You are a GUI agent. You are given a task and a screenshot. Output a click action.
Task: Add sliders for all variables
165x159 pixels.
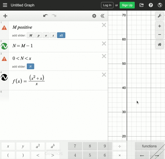[61, 35]
